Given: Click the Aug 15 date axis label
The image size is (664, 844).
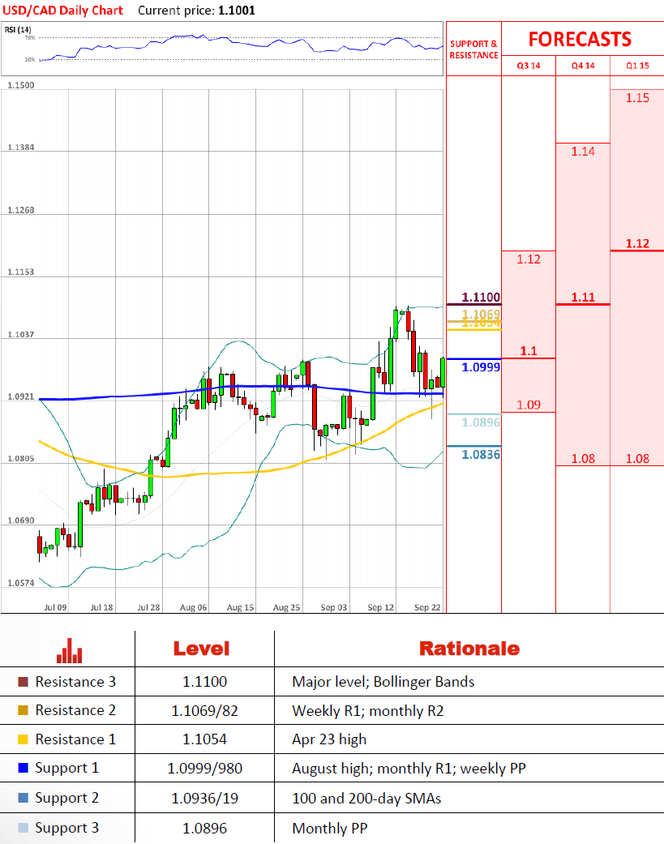Looking at the screenshot, I should click(x=240, y=607).
